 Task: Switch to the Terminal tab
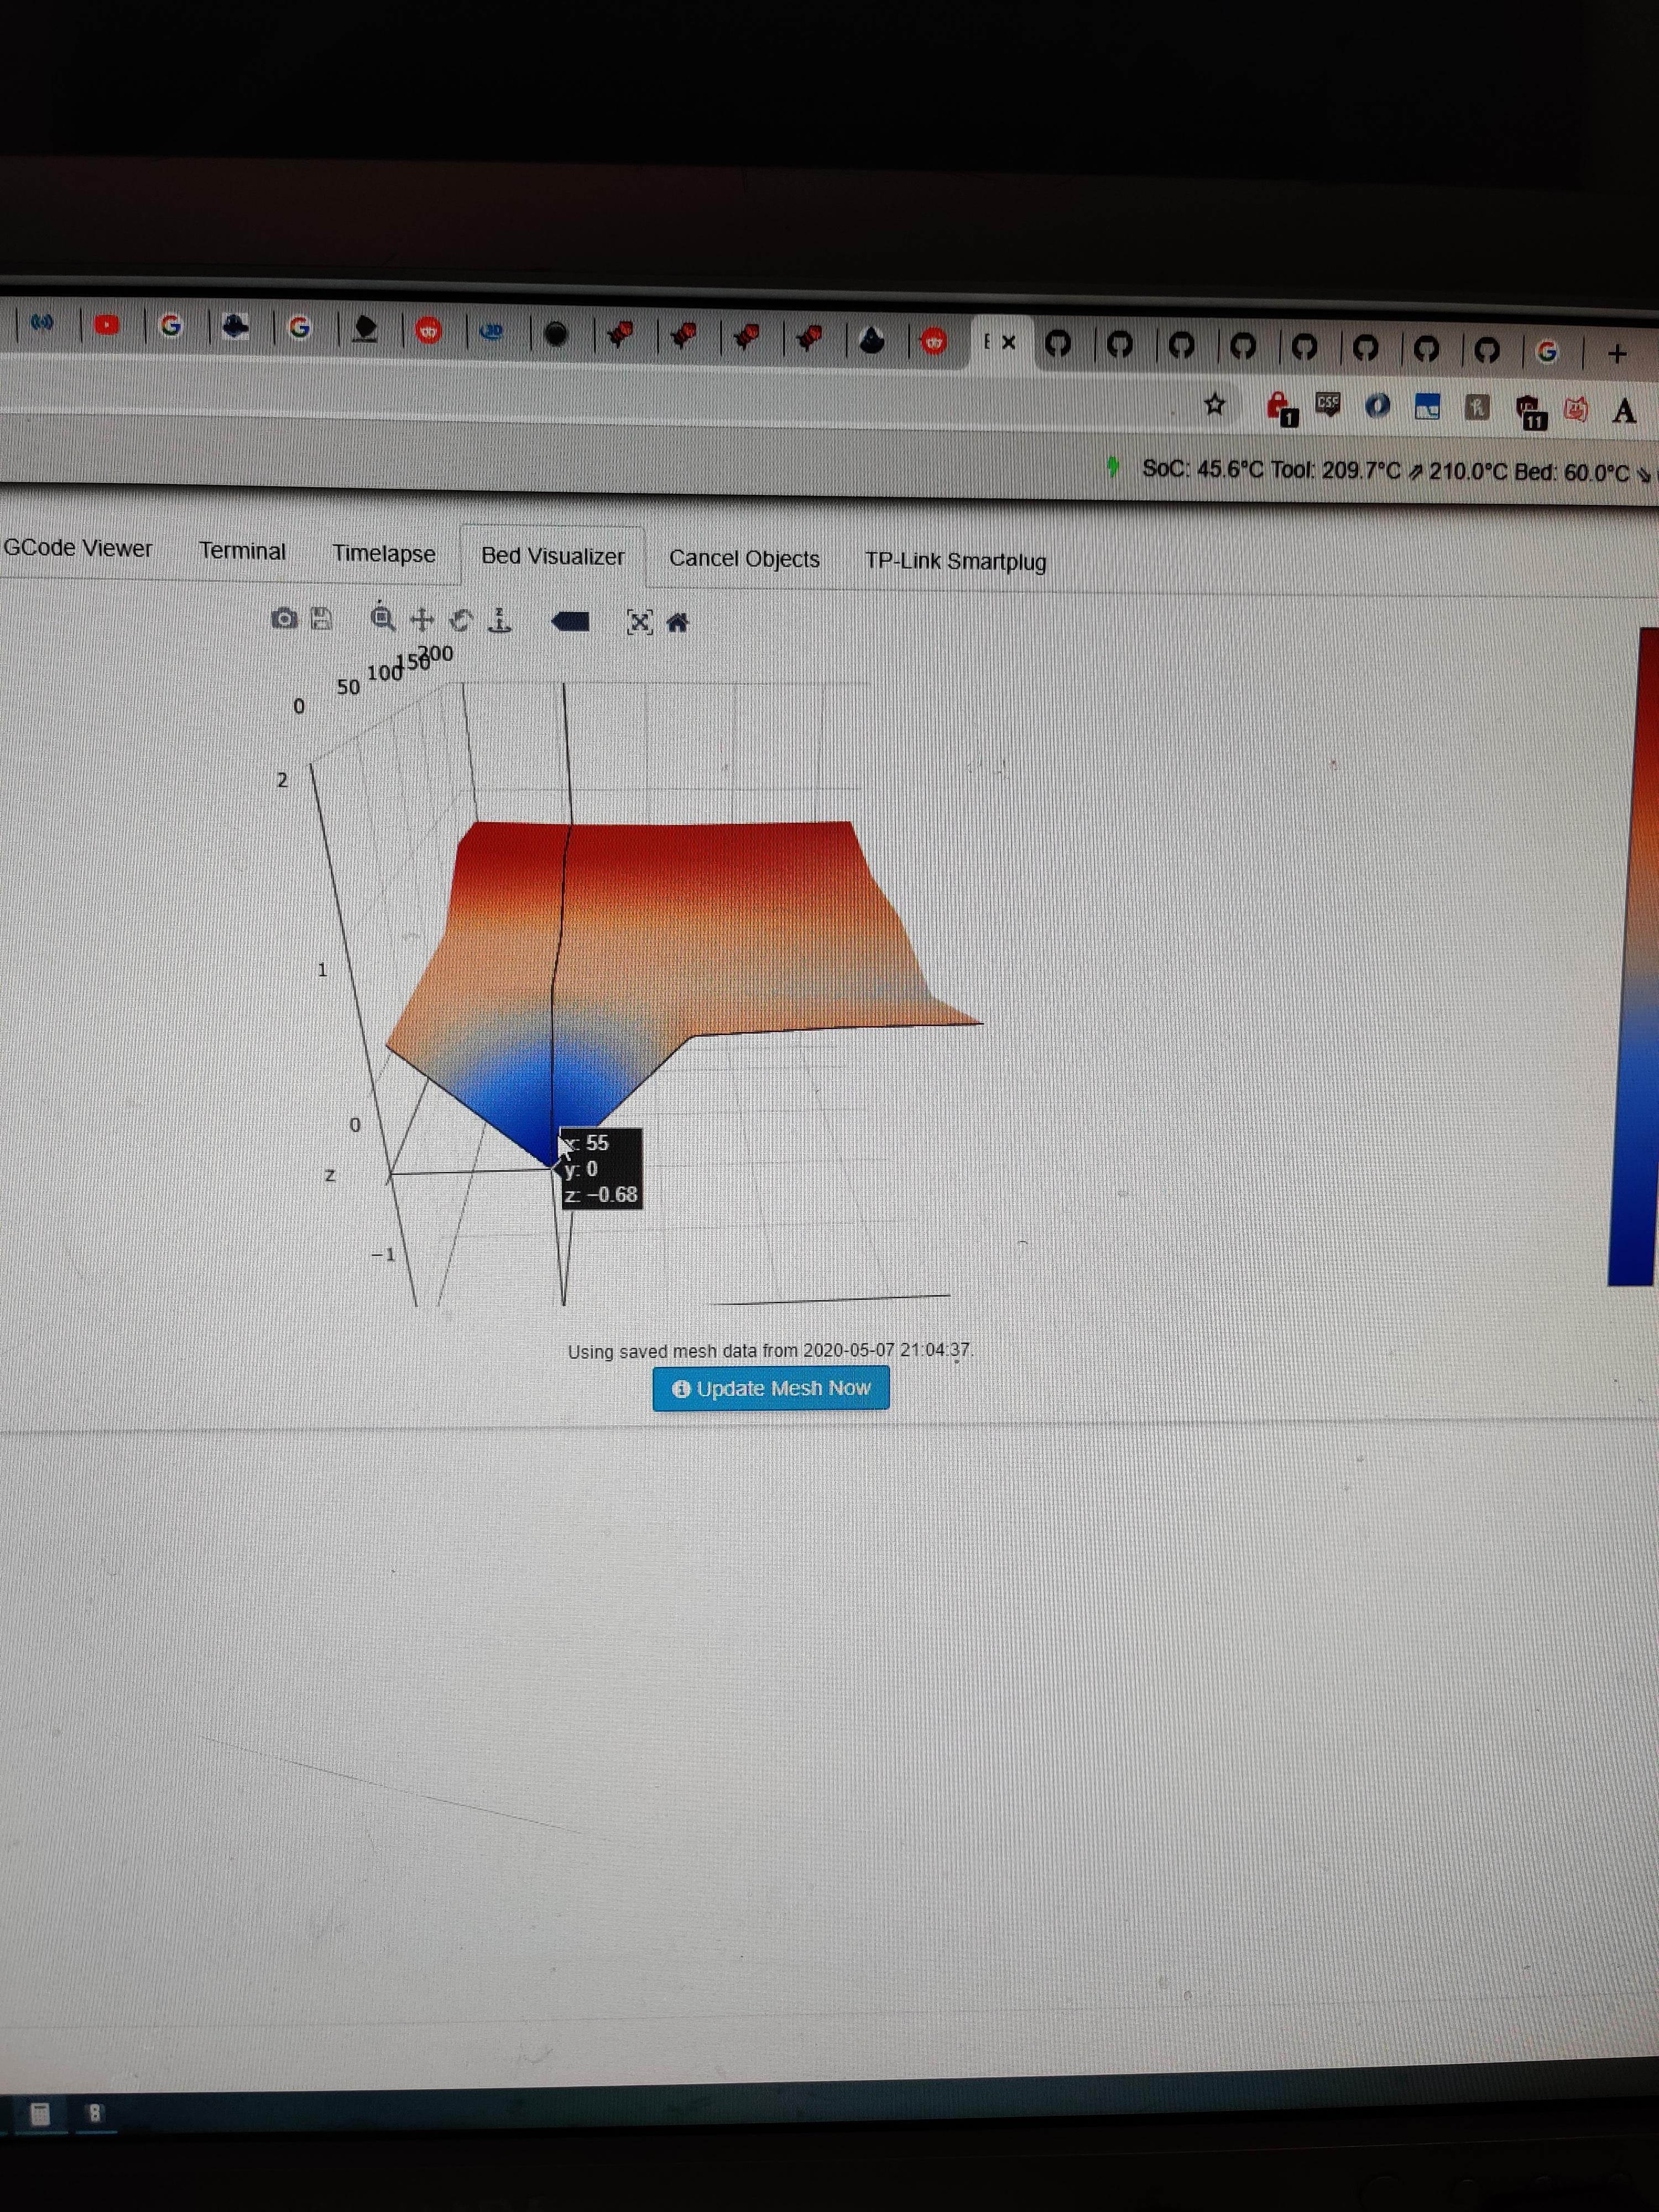pos(242,551)
